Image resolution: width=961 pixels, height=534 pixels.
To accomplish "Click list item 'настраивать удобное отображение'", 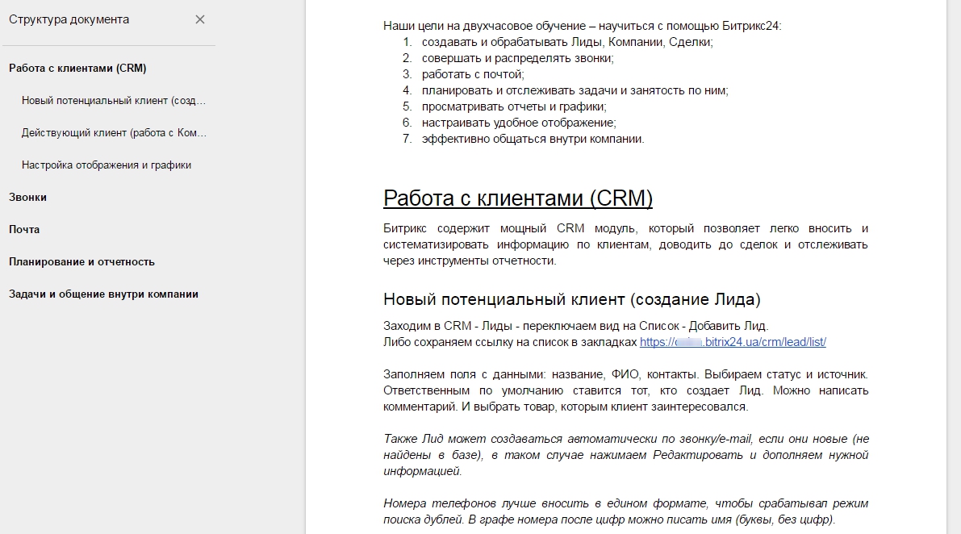I will [x=519, y=123].
